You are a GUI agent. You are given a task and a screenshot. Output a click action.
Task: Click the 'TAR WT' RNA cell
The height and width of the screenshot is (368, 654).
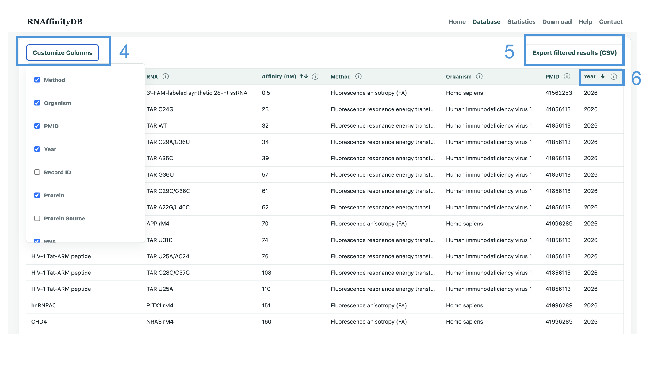click(x=157, y=125)
